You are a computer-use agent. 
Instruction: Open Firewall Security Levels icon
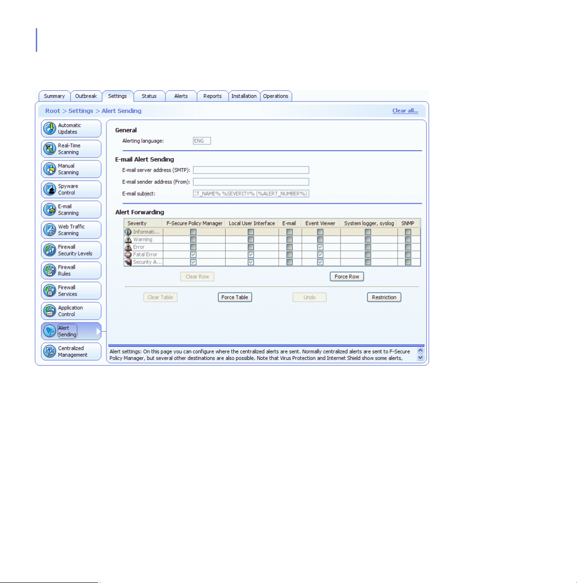49,250
